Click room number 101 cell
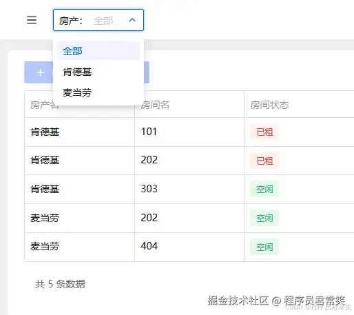354x315 pixels. (189, 132)
